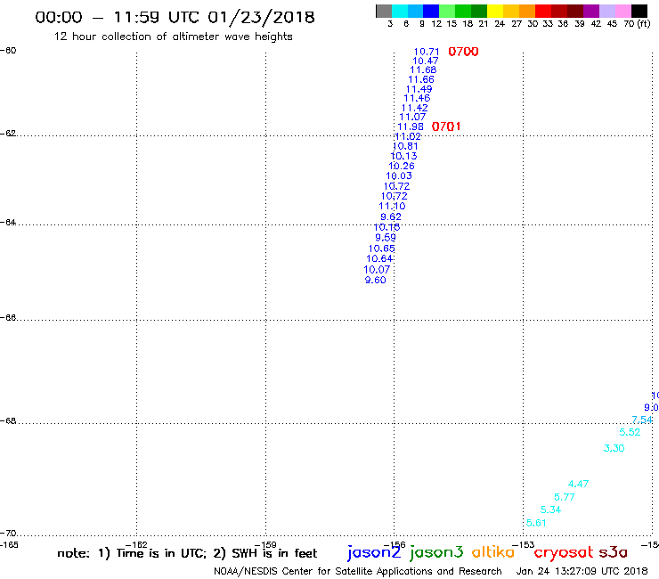Viewport: 659px width, 579px height.
Task: Click the 5.52 wave height value
Action: point(630,432)
